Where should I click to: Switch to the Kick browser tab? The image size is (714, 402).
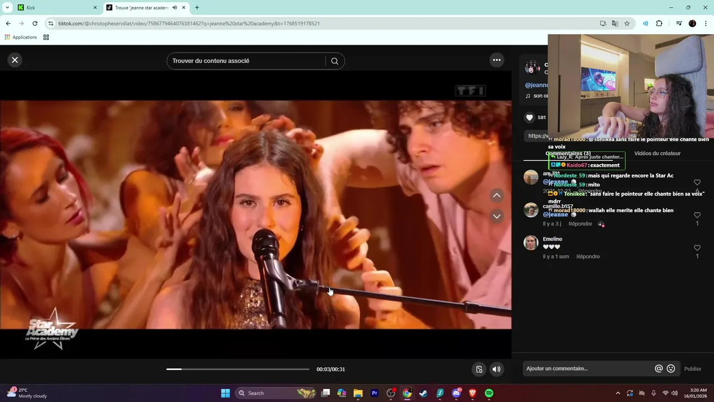tap(56, 8)
